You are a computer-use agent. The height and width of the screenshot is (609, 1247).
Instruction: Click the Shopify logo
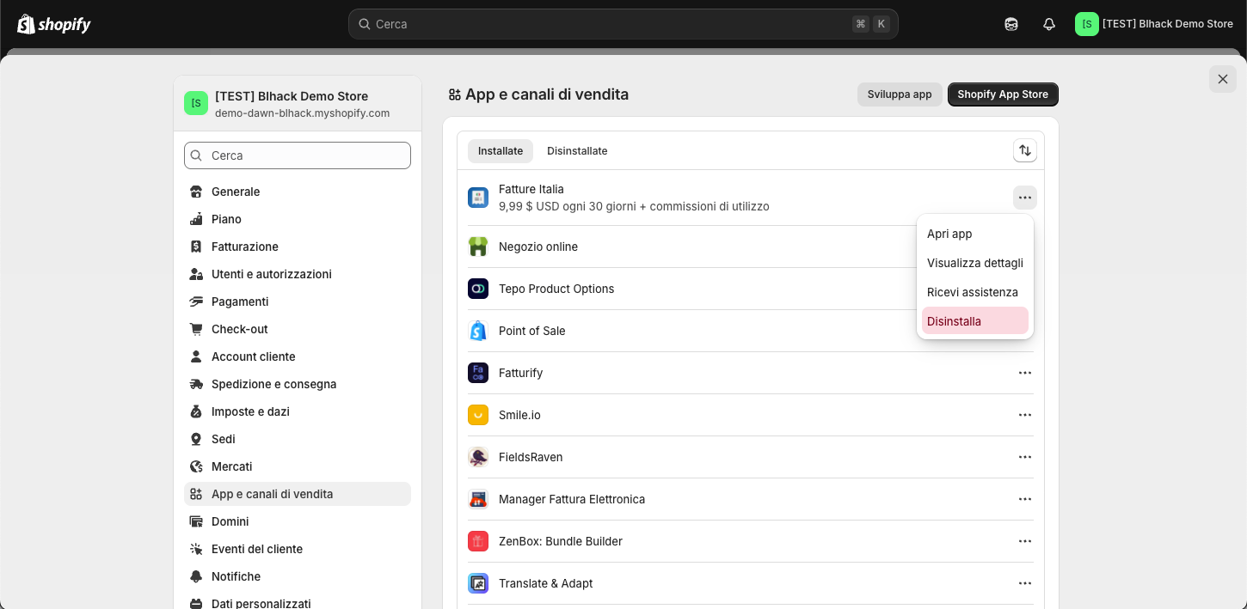53,24
